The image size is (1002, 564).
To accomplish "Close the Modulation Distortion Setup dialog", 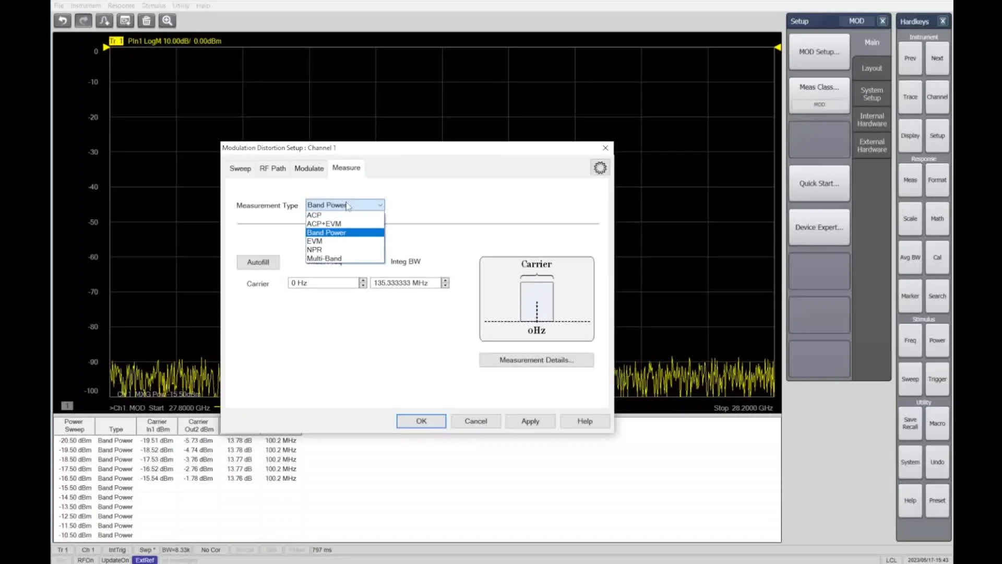I will pyautogui.click(x=605, y=148).
